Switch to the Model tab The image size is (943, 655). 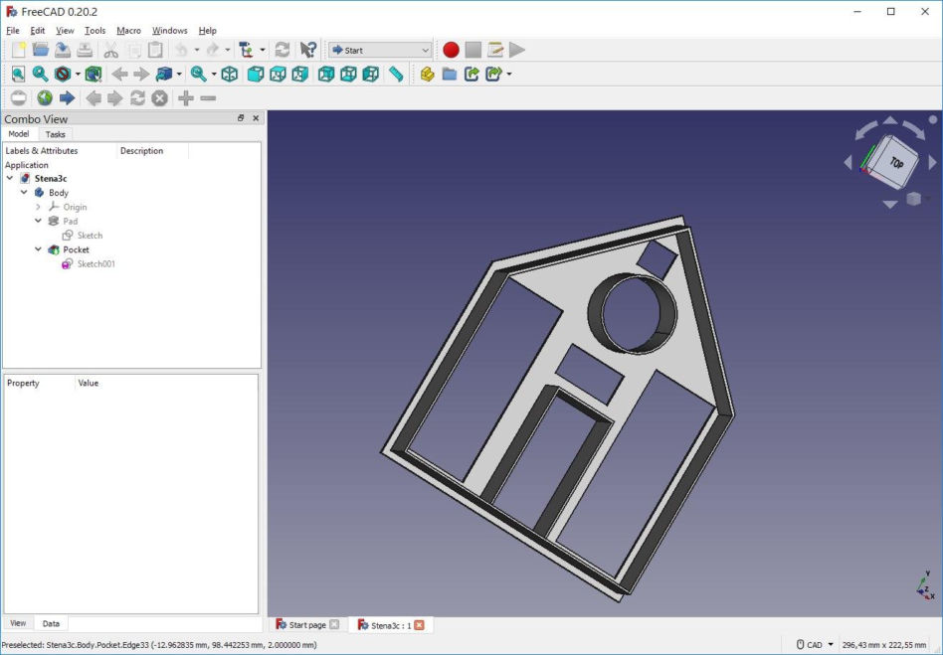click(19, 133)
